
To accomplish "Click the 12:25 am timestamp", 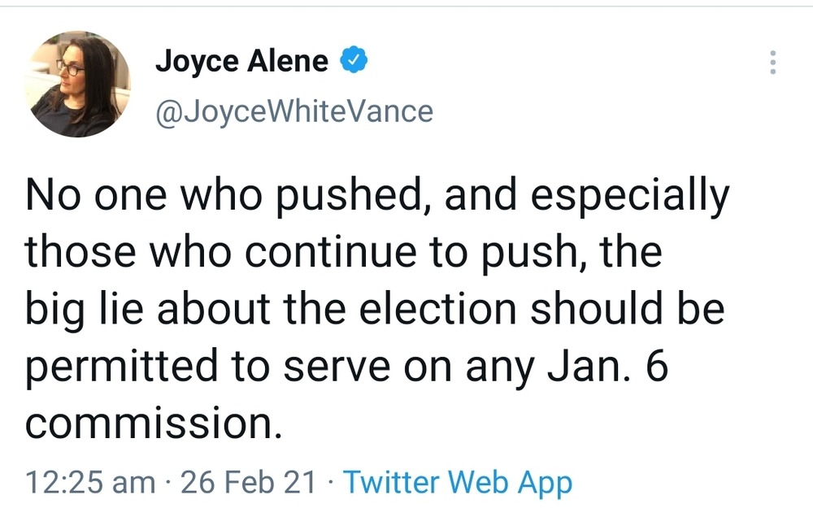I will point(90,482).
